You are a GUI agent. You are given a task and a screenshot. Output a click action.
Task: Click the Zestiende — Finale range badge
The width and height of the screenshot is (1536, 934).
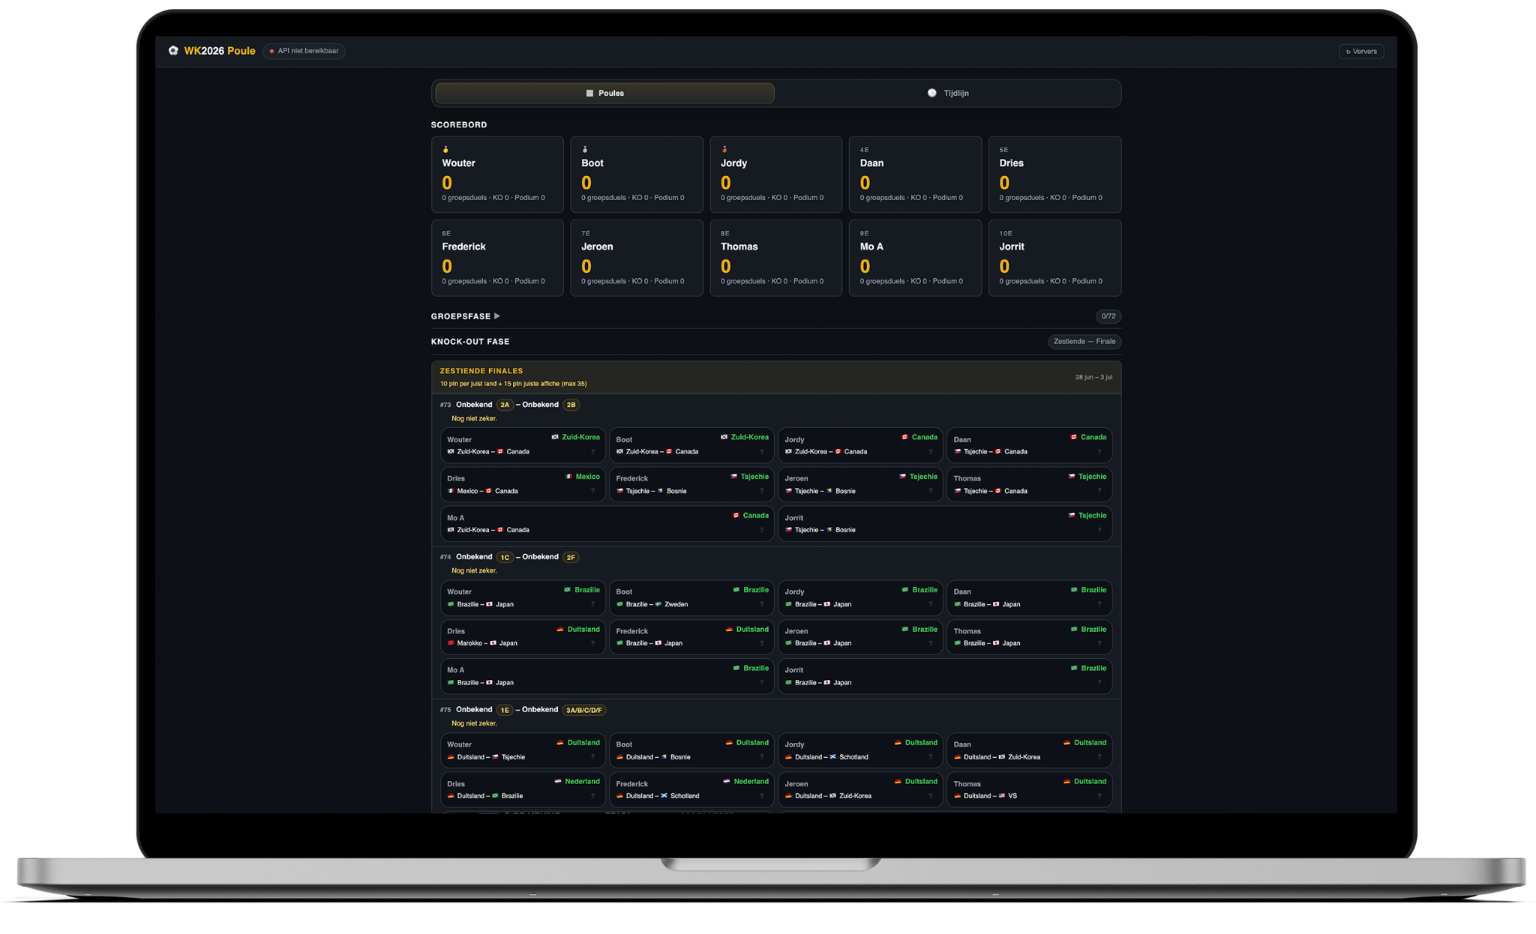point(1084,342)
